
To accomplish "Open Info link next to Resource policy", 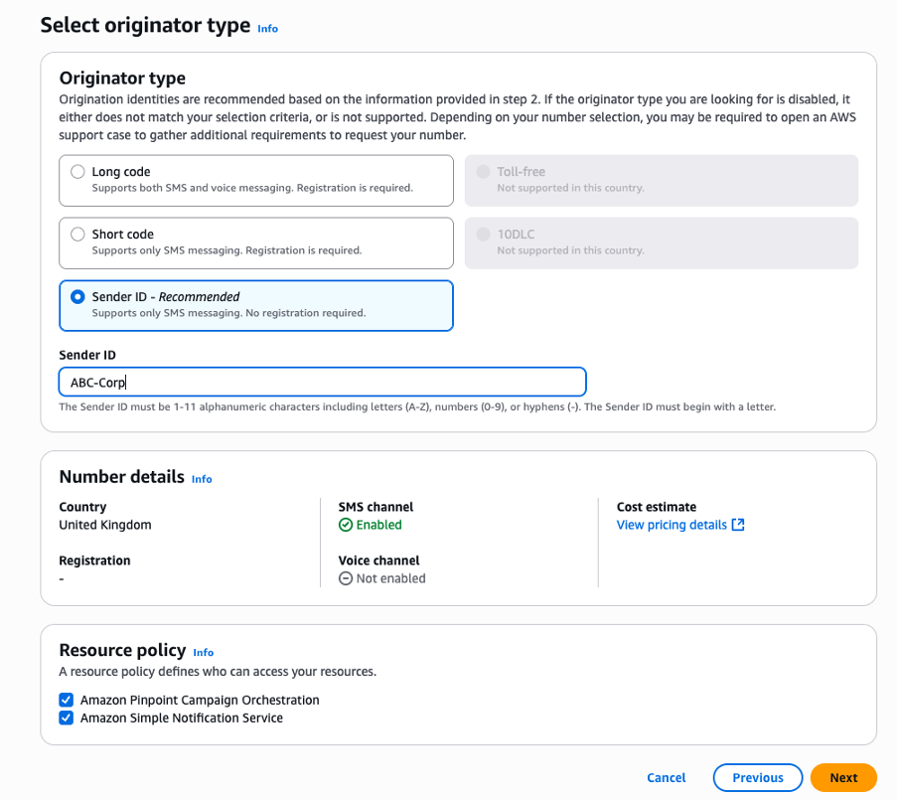I will tap(204, 653).
